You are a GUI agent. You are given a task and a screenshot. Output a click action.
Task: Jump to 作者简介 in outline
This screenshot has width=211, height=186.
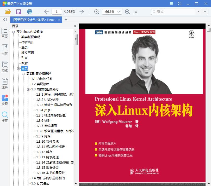28,42
